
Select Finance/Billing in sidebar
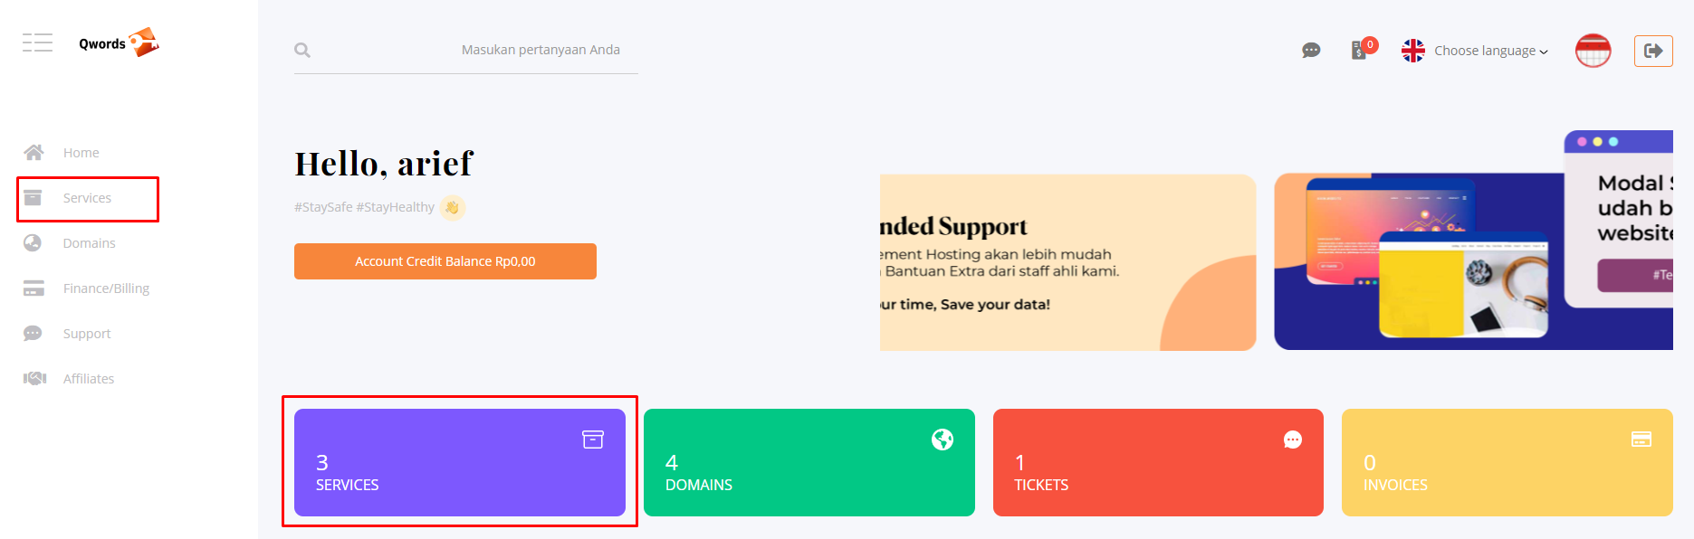point(106,288)
